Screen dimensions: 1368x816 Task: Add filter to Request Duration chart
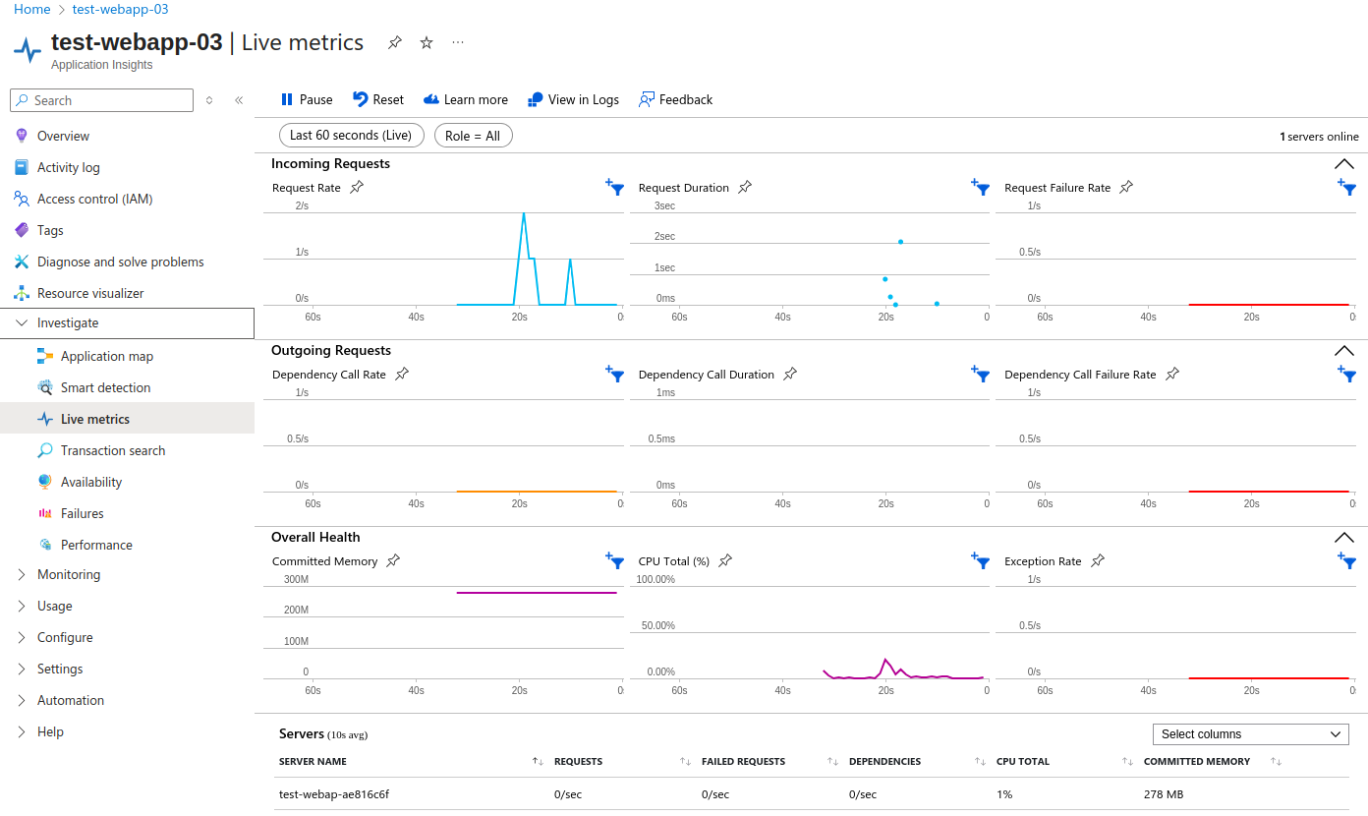[x=980, y=187]
